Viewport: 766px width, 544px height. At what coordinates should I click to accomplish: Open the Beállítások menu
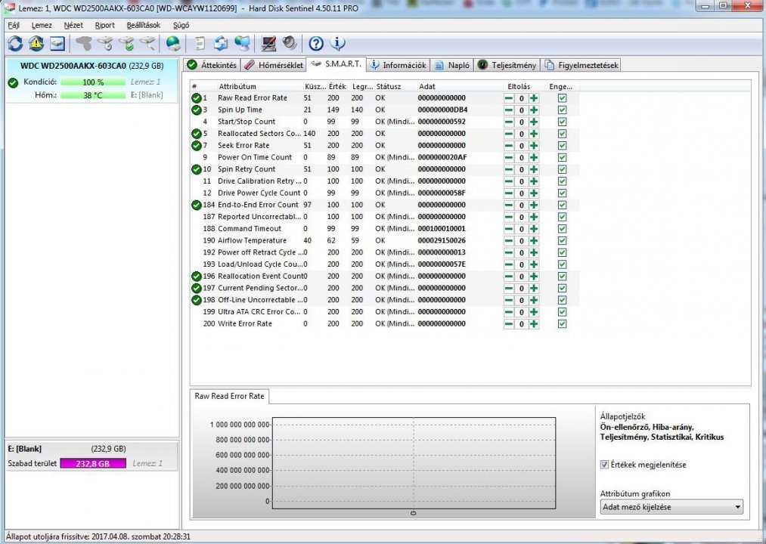tap(143, 26)
